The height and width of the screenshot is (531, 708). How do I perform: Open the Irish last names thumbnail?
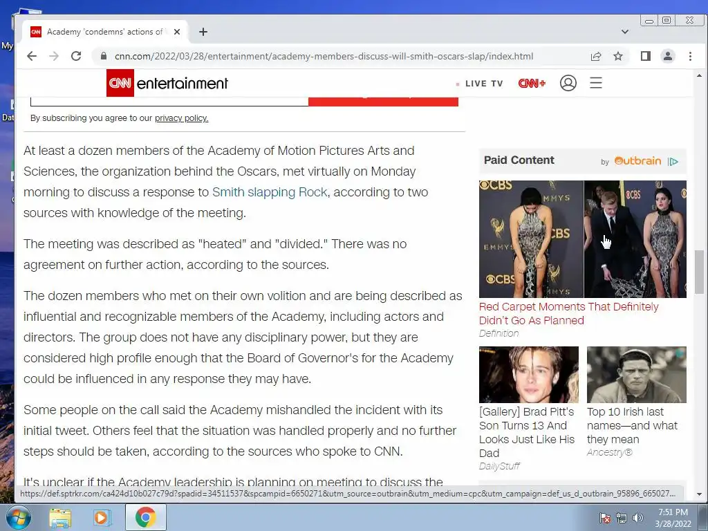pos(637,375)
